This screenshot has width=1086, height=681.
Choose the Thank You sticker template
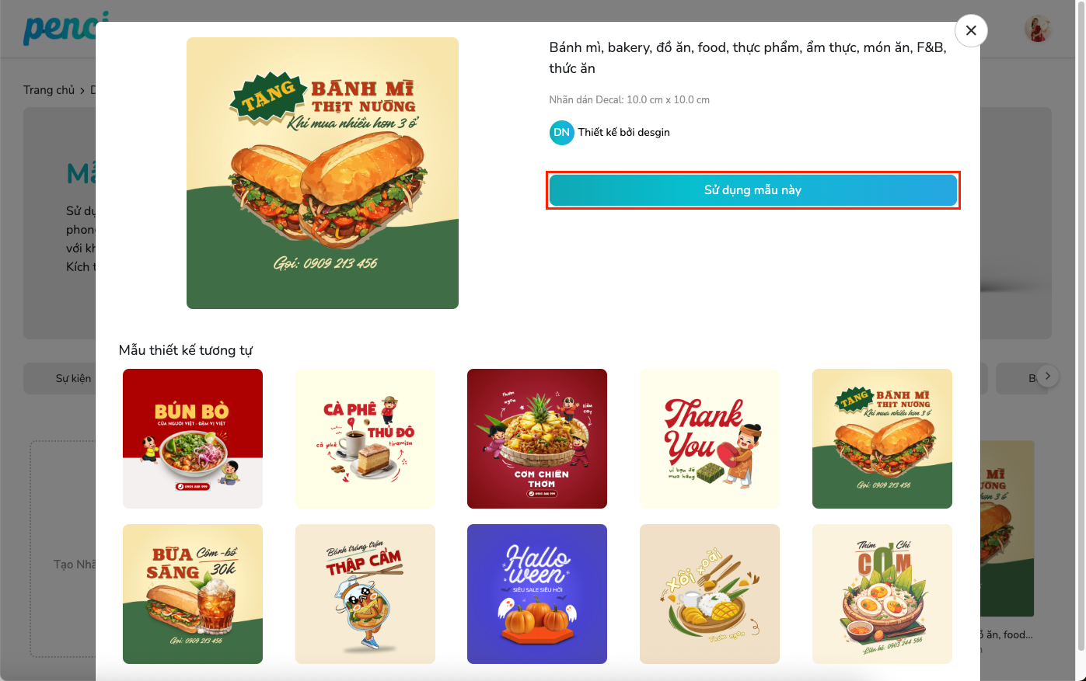pyautogui.click(x=710, y=439)
